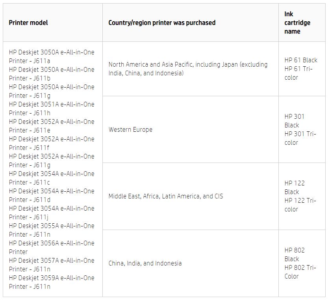Click the Printer model column header
The height and width of the screenshot is (301, 328).
(28, 23)
